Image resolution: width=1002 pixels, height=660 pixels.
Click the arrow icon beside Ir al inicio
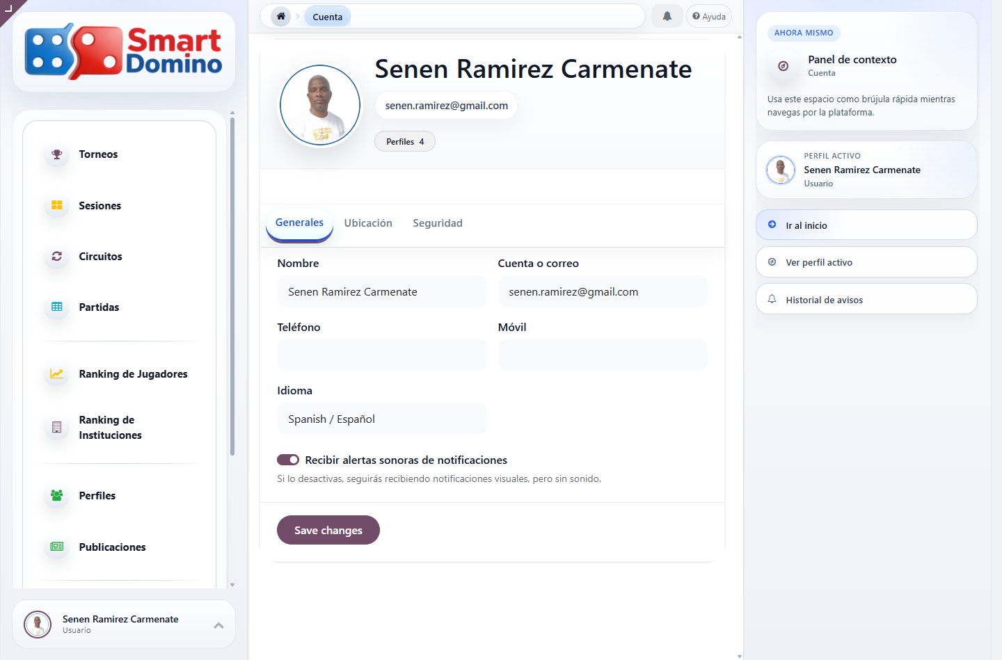772,225
